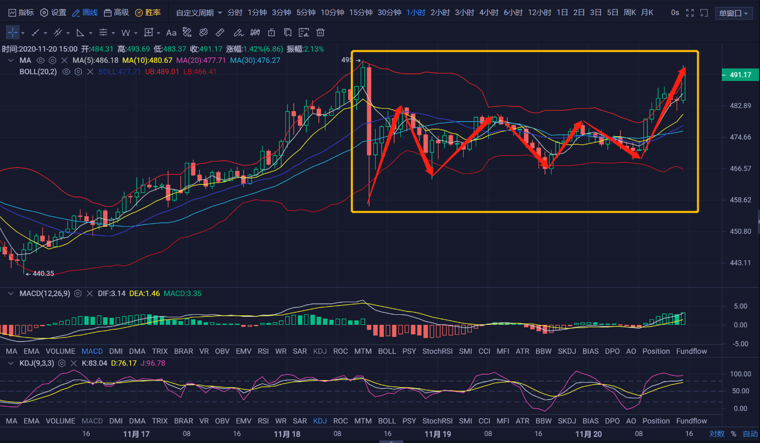Open the 指标 indicators button
The height and width of the screenshot is (443, 760).
pos(22,13)
